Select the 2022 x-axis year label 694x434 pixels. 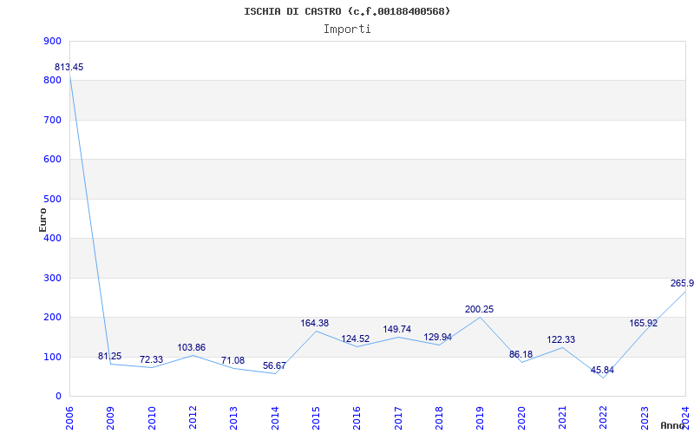pyautogui.click(x=603, y=418)
